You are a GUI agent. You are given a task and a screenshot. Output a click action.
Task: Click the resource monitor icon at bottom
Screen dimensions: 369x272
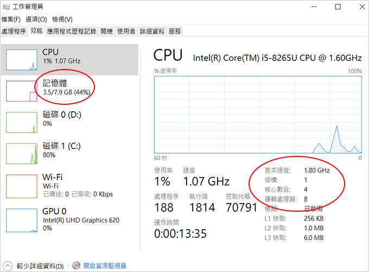pos(77,265)
